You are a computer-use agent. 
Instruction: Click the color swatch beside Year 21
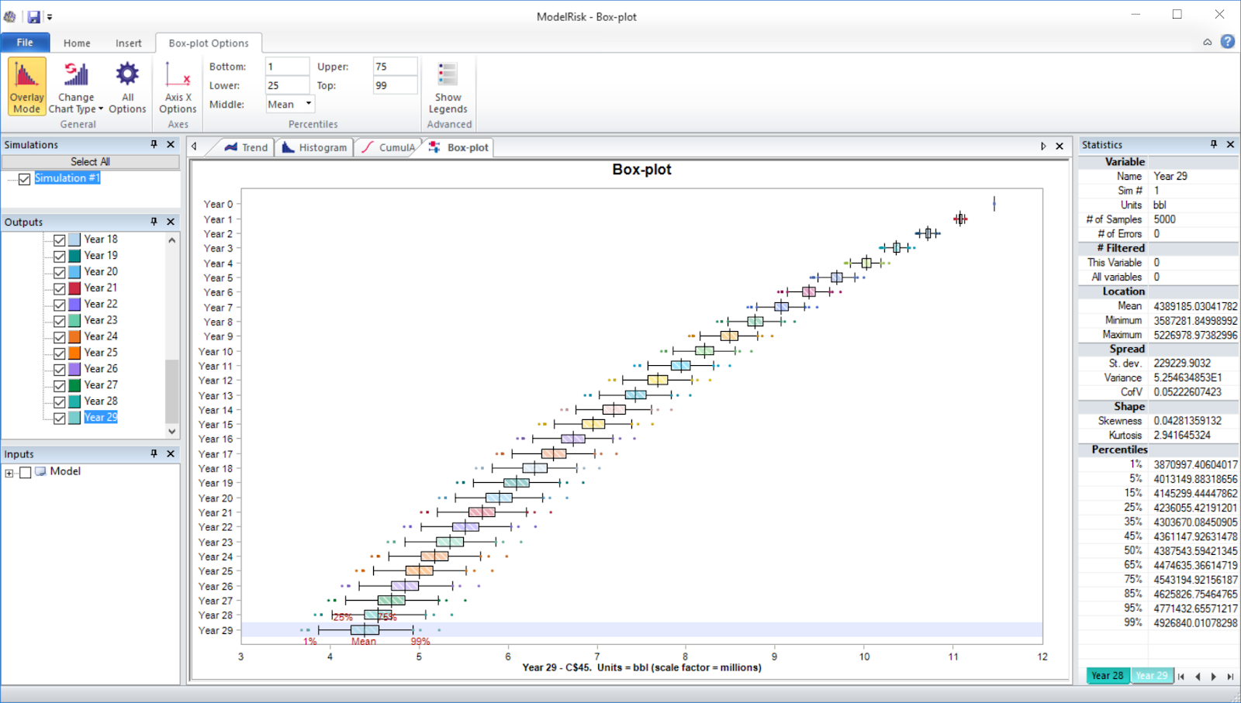tap(74, 288)
